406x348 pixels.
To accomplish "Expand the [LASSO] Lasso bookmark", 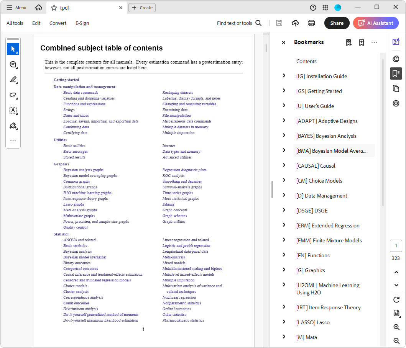I will [284, 322].
